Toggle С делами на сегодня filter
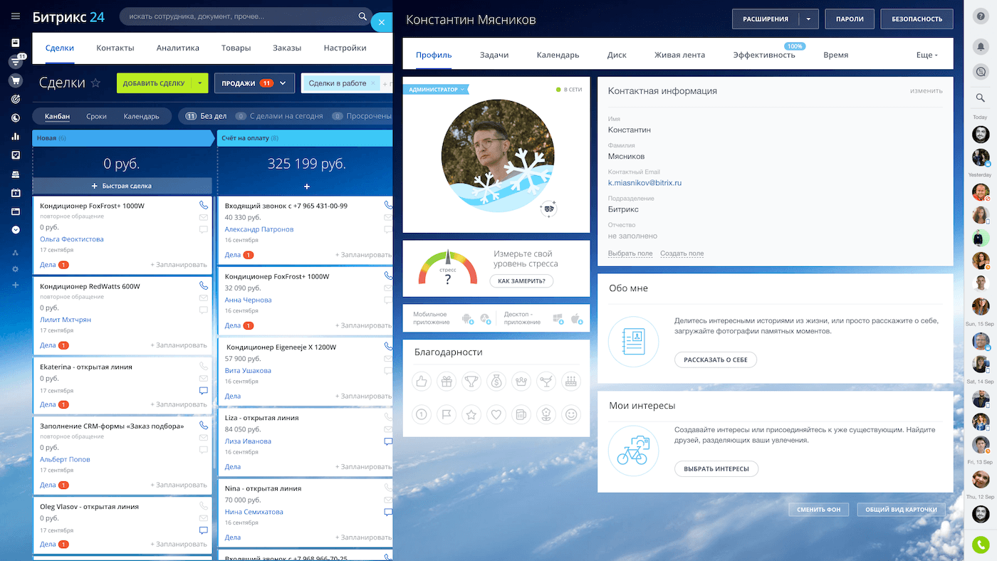The width and height of the screenshot is (997, 561). [278, 116]
